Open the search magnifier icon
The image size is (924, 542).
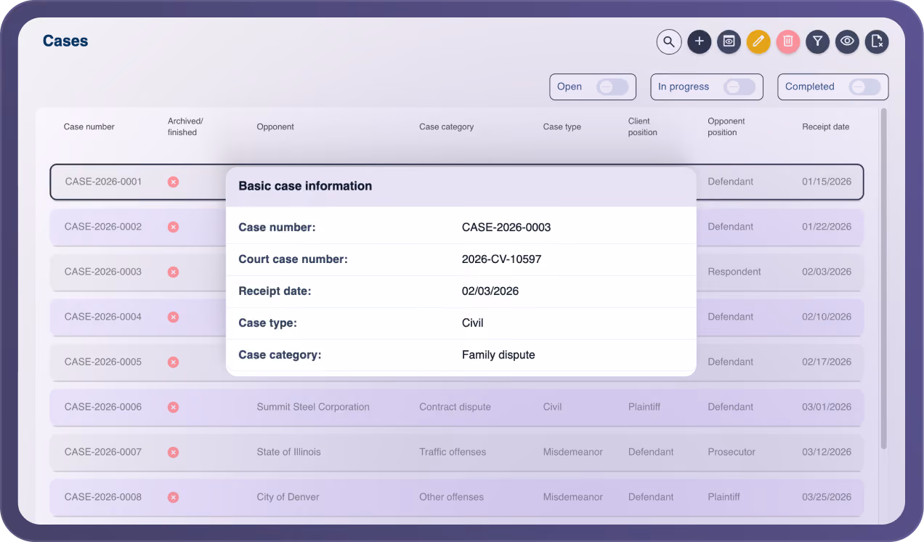[x=669, y=41]
